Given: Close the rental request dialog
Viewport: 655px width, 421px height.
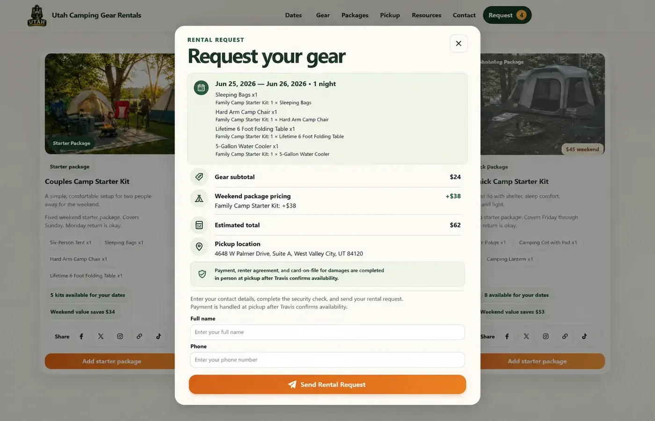Looking at the screenshot, I should coord(458,44).
